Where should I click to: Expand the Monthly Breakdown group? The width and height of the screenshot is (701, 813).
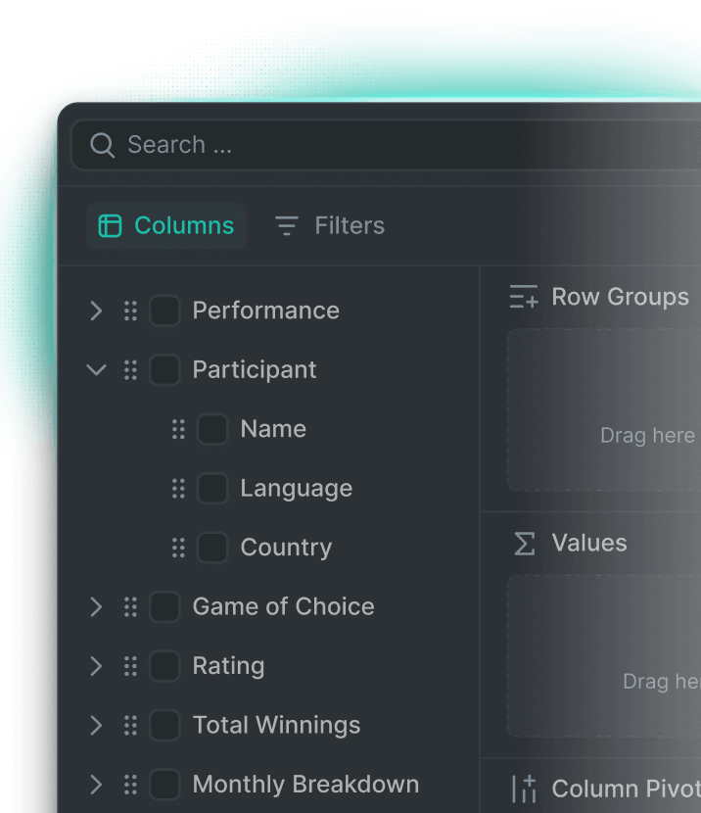(96, 785)
